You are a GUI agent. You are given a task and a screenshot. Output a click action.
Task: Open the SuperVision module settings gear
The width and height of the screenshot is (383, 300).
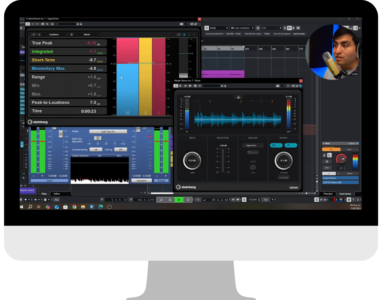71,34
